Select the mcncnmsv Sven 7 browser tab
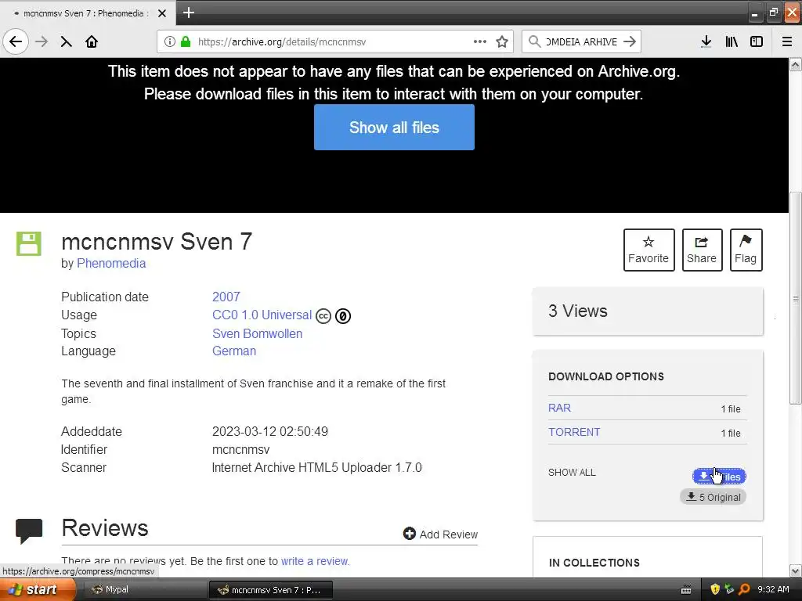Screen dimensions: 802x601 click(x=88, y=13)
